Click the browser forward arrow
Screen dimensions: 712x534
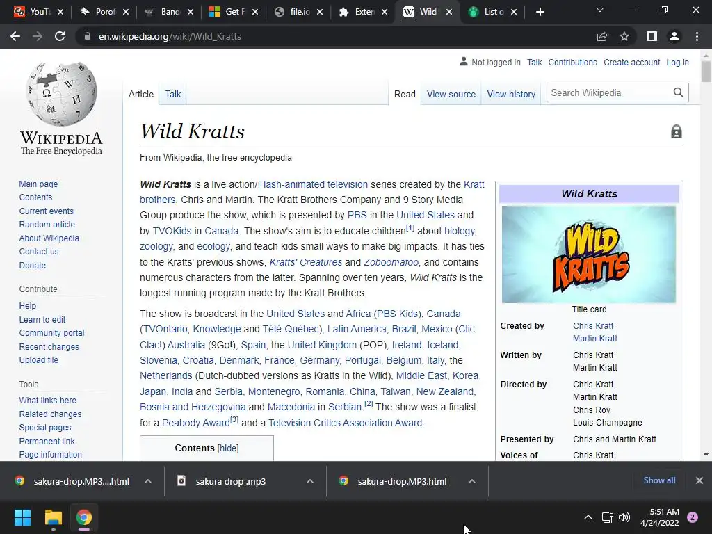click(38, 36)
